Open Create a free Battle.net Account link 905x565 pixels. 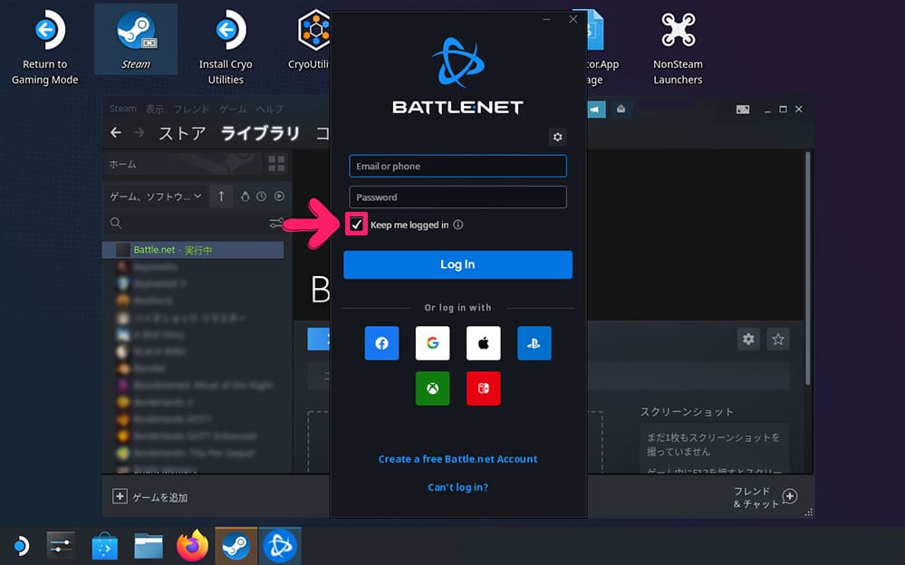457,459
